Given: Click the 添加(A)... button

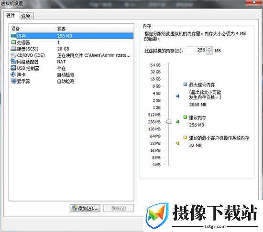Looking at the screenshot, I should click(85, 209).
